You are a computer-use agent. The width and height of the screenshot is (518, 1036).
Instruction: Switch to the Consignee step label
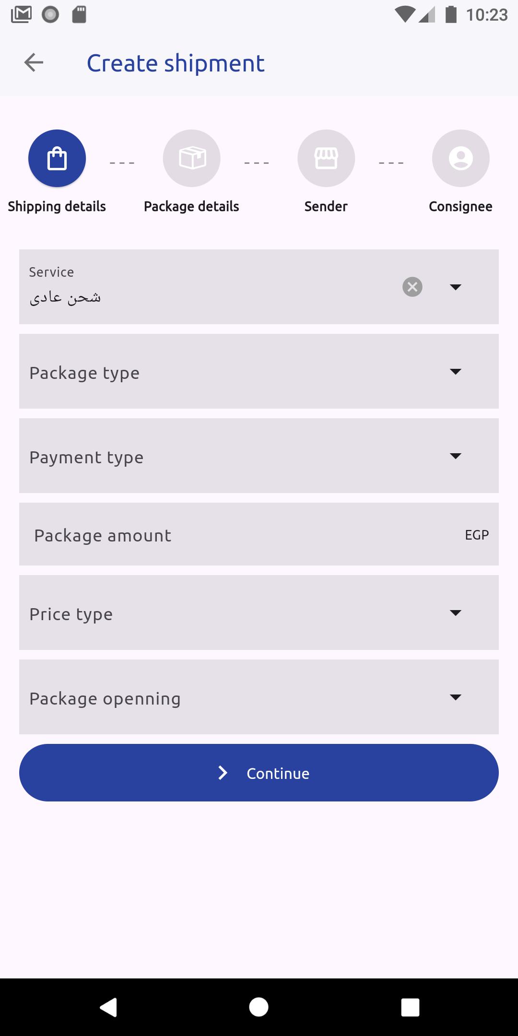pyautogui.click(x=460, y=207)
